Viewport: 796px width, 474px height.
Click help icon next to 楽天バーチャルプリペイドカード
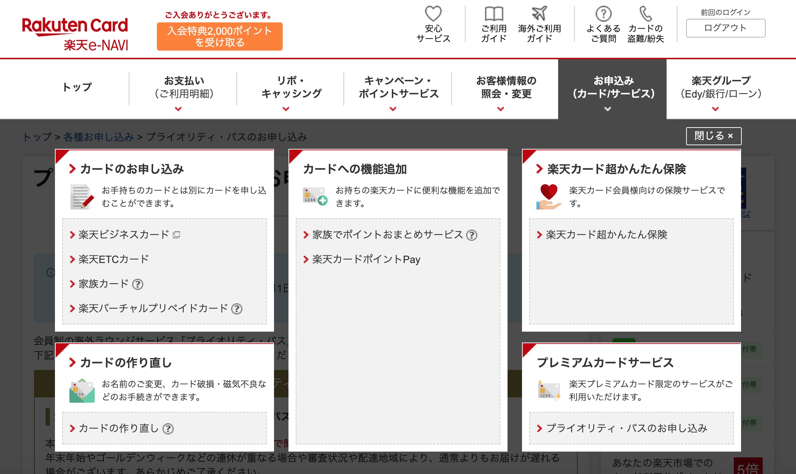tap(237, 309)
